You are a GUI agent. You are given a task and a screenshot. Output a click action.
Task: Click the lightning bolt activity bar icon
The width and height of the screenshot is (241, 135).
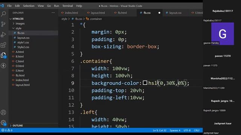coord(3,66)
